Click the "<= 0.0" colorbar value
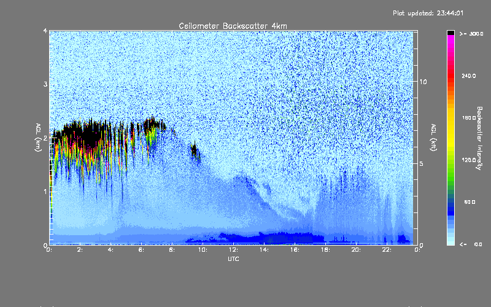Viewport: 491px width, 307px height. click(471, 244)
